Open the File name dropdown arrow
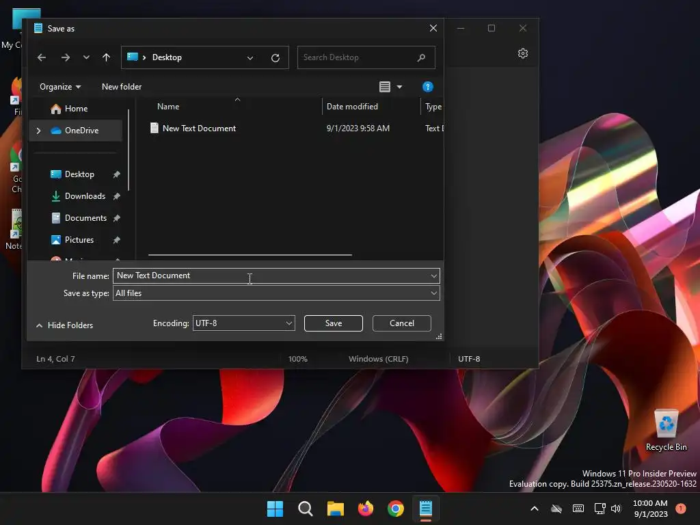700x525 pixels. (x=433, y=276)
